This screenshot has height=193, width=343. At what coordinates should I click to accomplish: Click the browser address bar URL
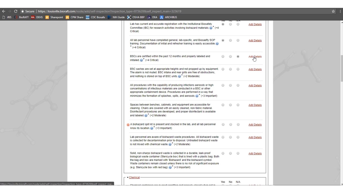tap(110, 11)
